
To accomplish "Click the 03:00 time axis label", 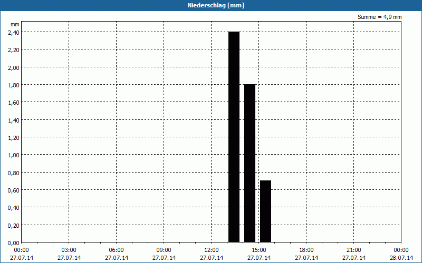I will pos(69,250).
